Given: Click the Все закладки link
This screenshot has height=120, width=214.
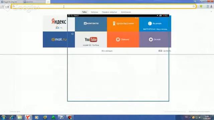Looking at the screenshot, I should tap(107, 51).
